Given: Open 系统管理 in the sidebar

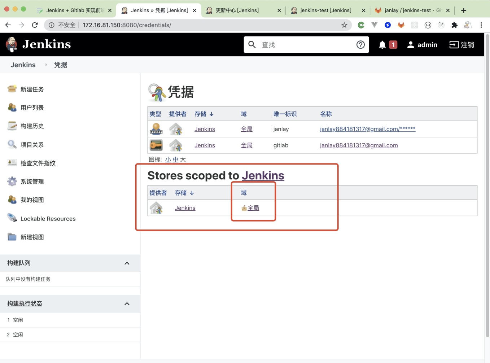Looking at the screenshot, I should pos(32,181).
